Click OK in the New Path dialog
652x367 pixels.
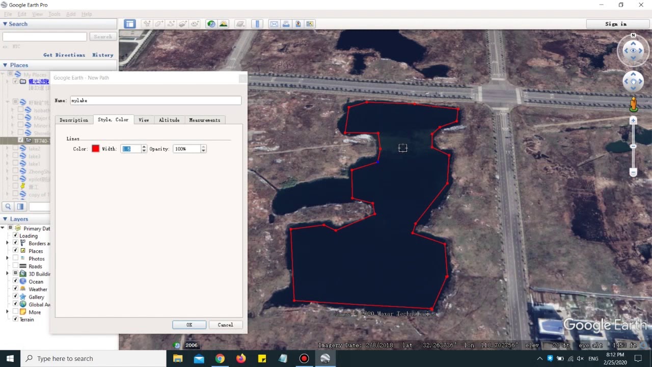[x=189, y=325]
